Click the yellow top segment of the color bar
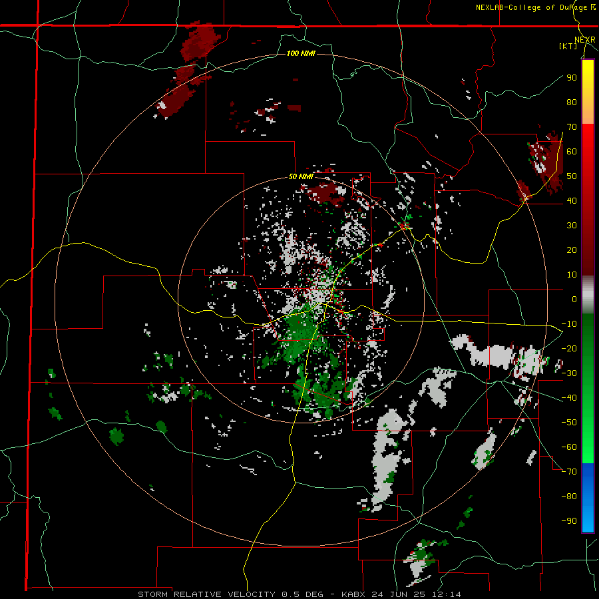The image size is (599, 599). (x=588, y=92)
